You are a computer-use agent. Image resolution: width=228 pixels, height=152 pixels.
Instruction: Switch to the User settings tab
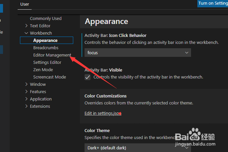coord(25,4)
